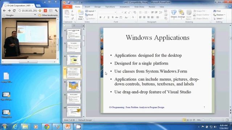
Task: Switch to the Design tab
Action: click(98, 7)
